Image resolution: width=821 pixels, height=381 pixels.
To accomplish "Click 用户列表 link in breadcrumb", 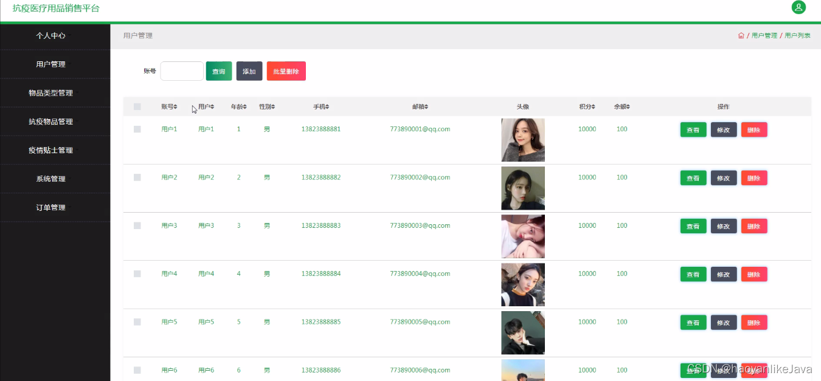I will tap(797, 36).
